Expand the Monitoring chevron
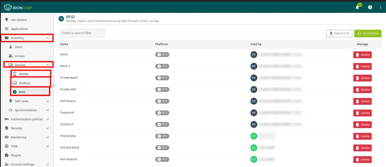Screen dimensions: 386x167 point(48,137)
